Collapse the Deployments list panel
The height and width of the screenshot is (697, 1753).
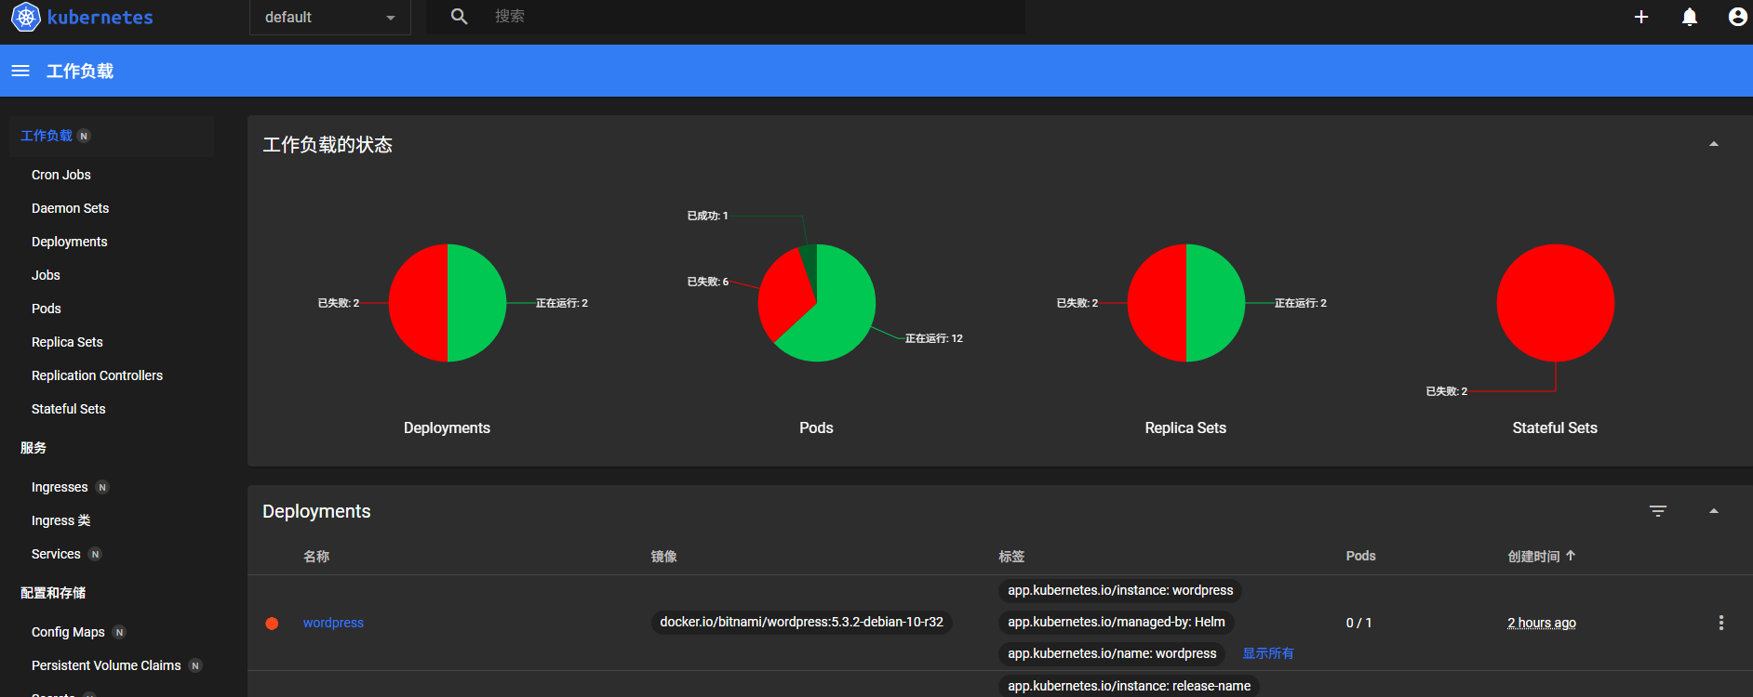[x=1713, y=511]
